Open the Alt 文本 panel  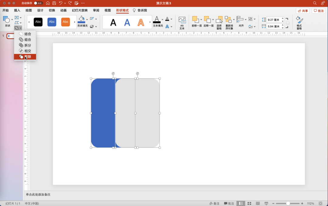(x=182, y=23)
